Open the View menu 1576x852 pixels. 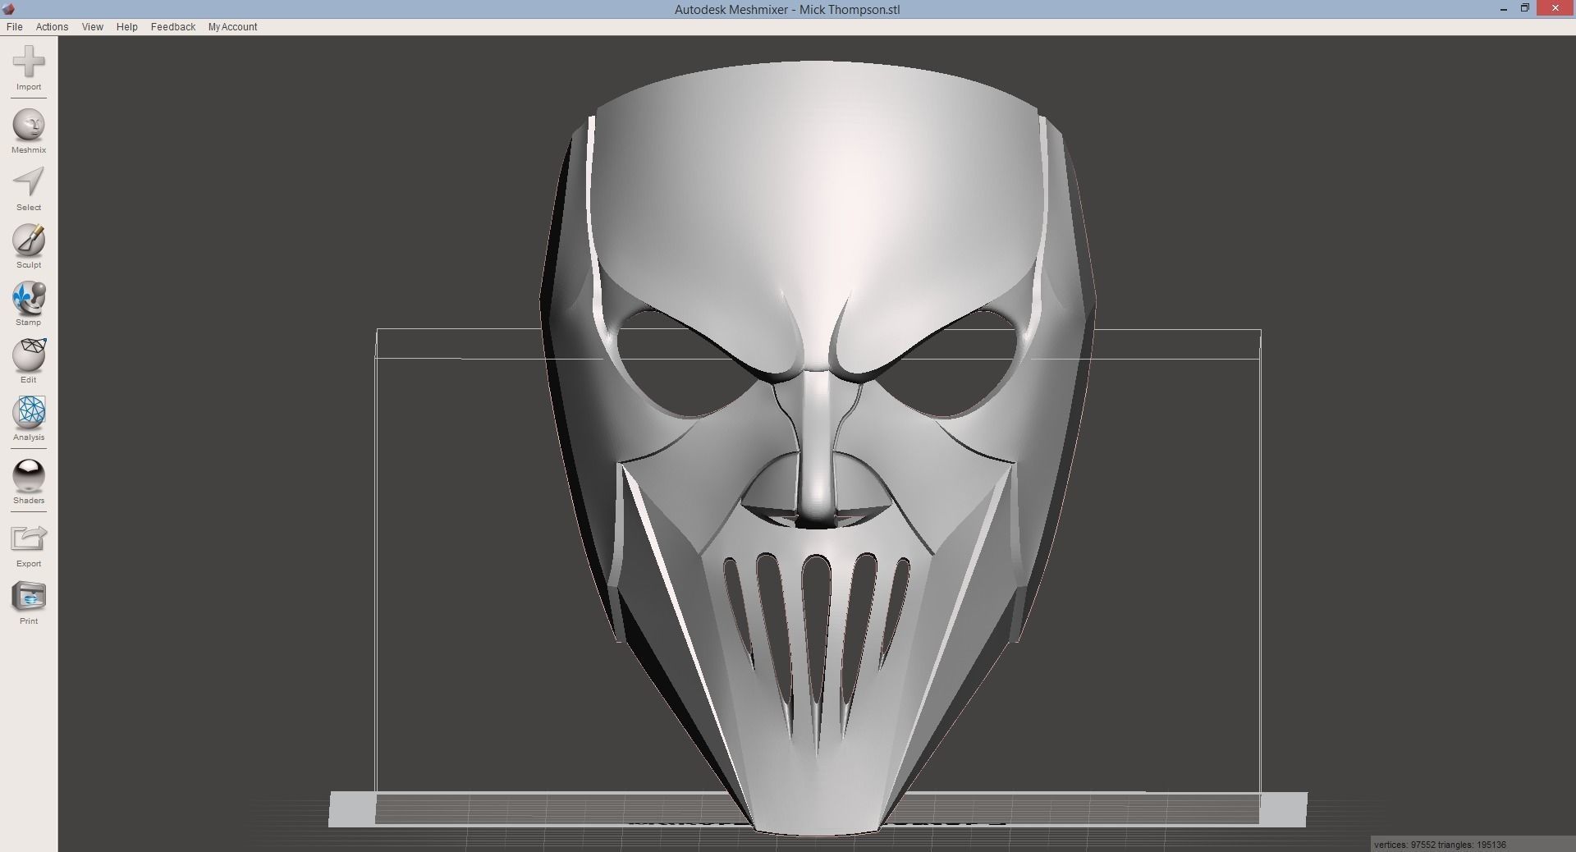coord(92,27)
